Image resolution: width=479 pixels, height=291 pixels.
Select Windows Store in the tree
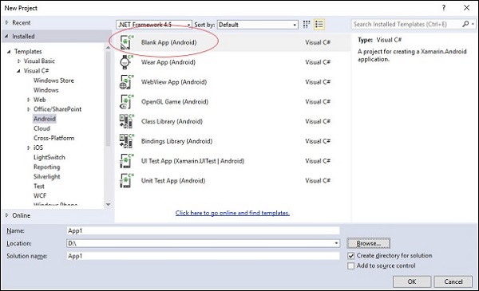tap(53, 81)
